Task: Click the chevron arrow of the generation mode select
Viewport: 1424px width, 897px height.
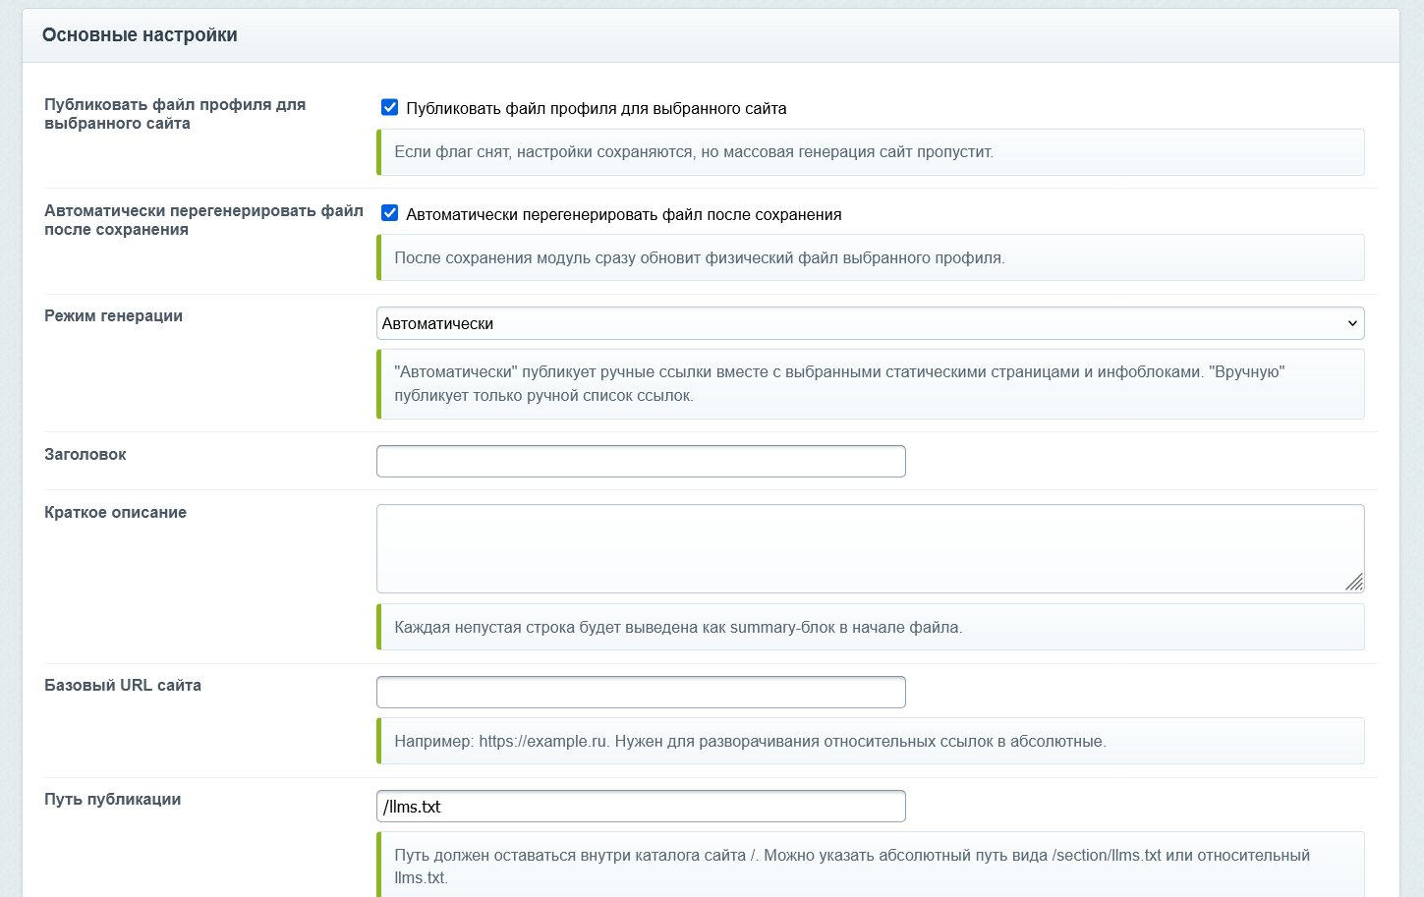Action: click(1352, 323)
